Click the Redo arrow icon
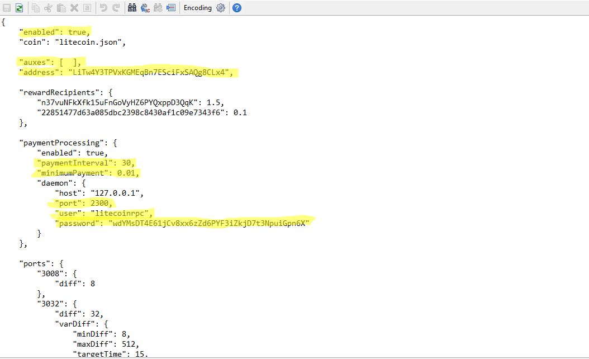The width and height of the screenshot is (589, 359). pyautogui.click(x=116, y=8)
